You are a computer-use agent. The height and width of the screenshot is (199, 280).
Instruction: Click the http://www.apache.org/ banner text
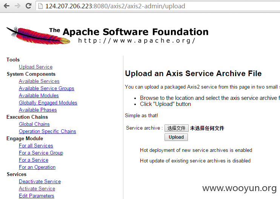pos(137,41)
